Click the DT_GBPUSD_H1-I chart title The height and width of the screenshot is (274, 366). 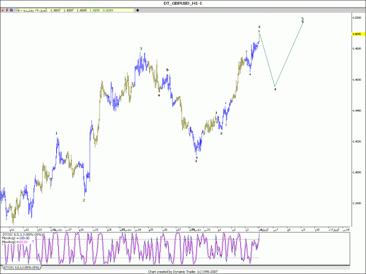pyautogui.click(x=183, y=4)
